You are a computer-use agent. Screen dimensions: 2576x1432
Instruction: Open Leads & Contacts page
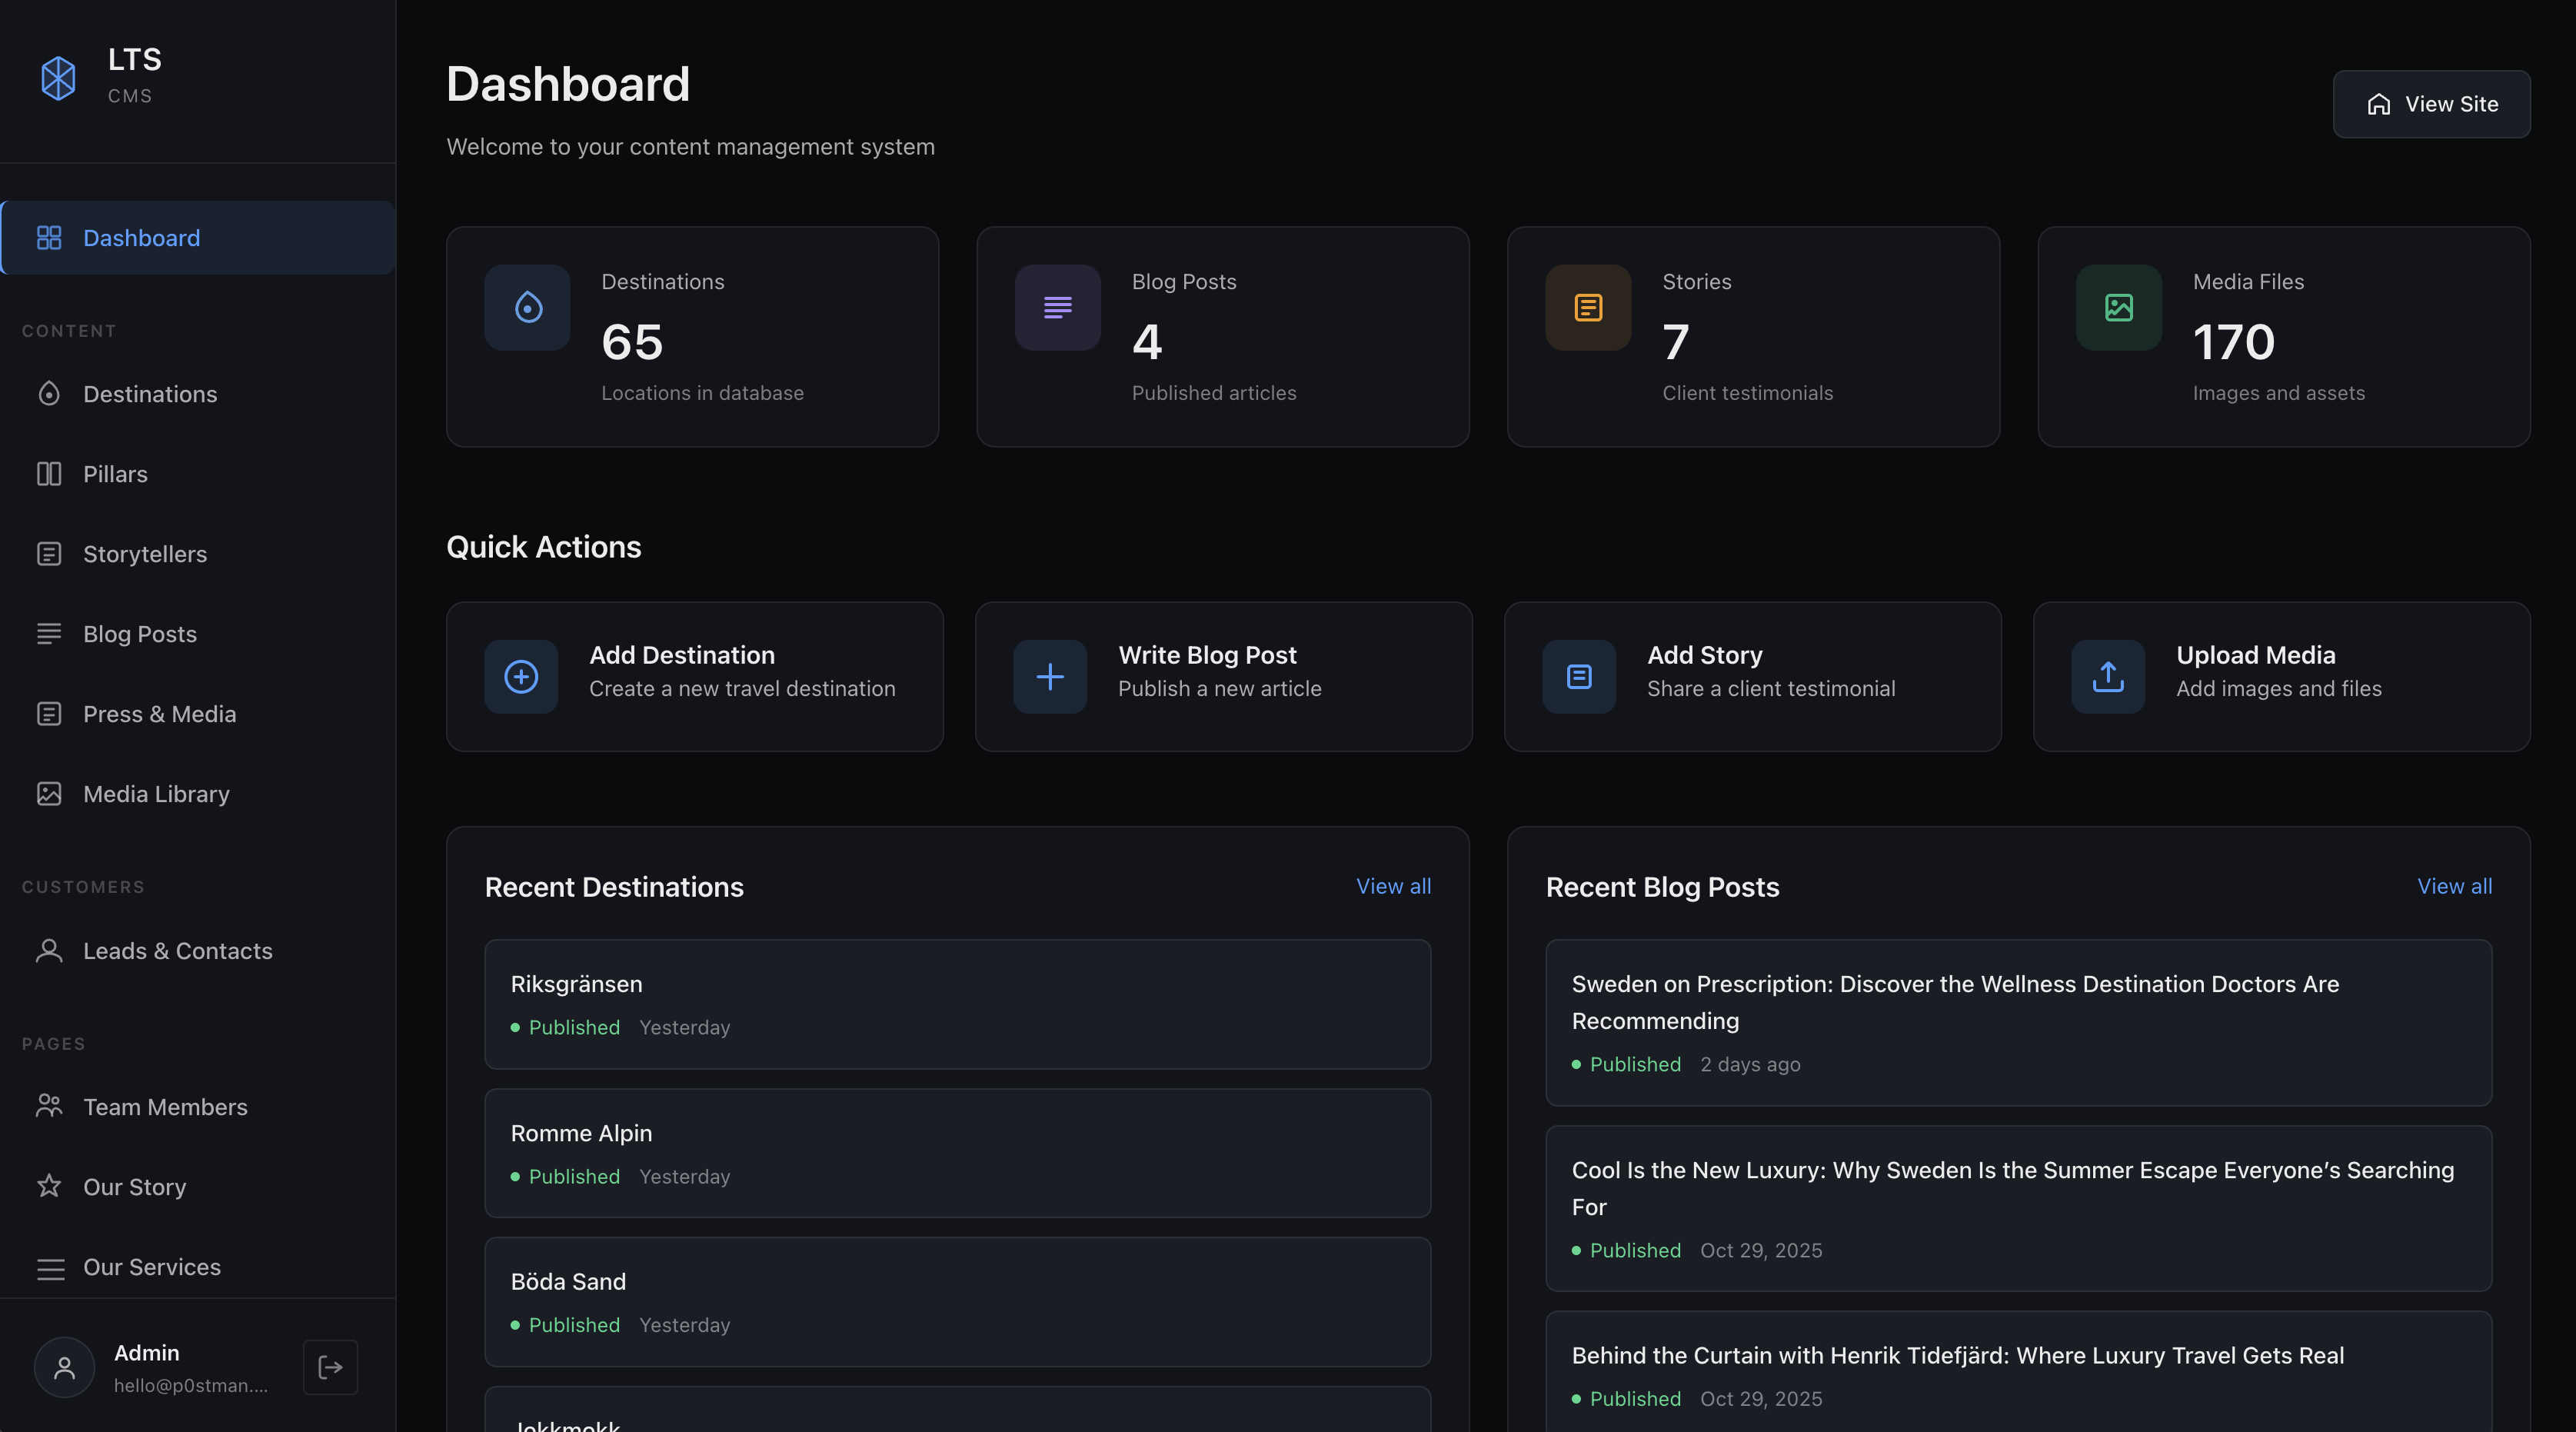click(x=177, y=951)
